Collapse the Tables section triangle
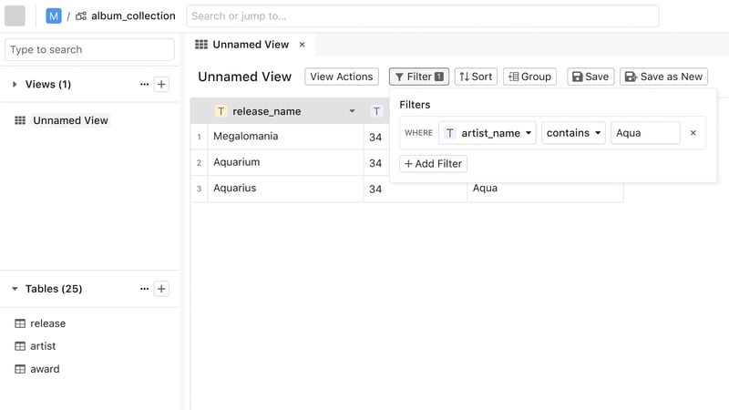Viewport: 729px width, 410px height. (15, 289)
